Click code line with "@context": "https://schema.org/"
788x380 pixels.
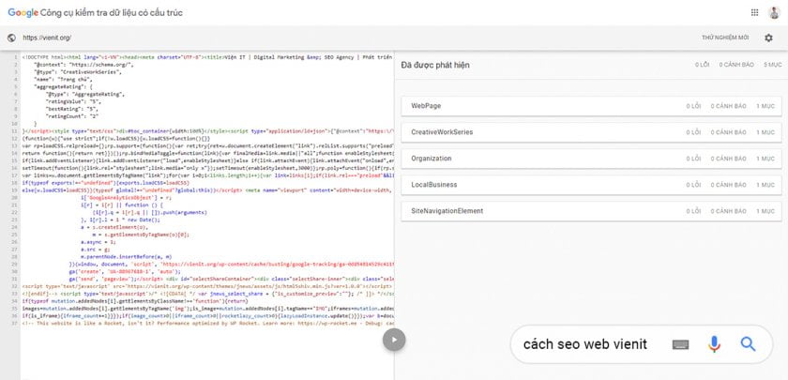(x=83, y=65)
